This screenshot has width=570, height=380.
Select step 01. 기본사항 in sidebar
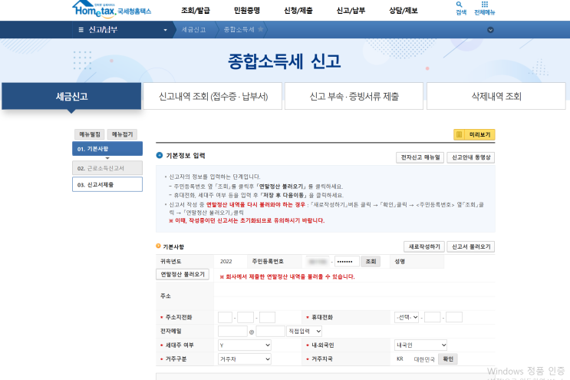[107, 149]
